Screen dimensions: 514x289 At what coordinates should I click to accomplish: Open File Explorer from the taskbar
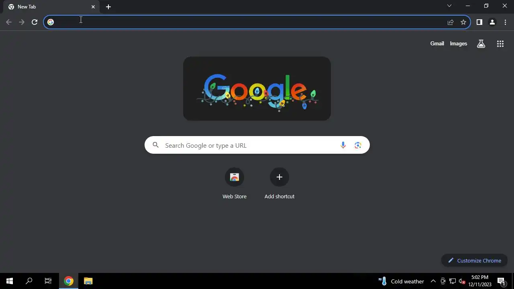(x=88, y=281)
